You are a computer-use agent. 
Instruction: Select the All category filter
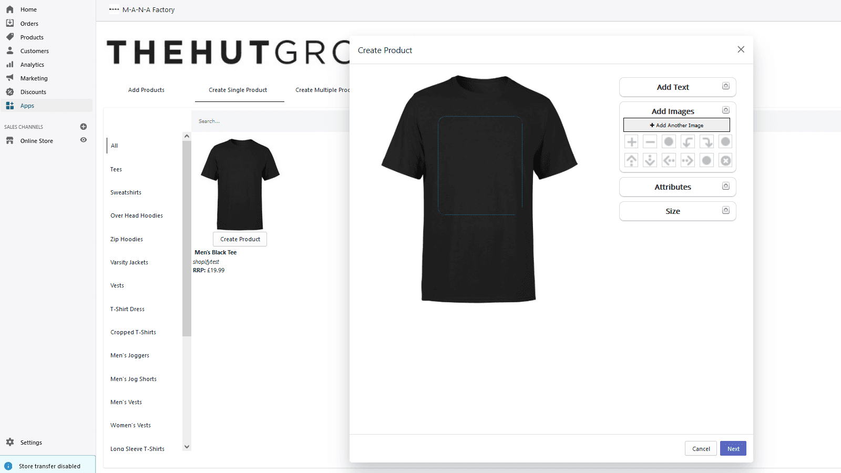pyautogui.click(x=114, y=146)
